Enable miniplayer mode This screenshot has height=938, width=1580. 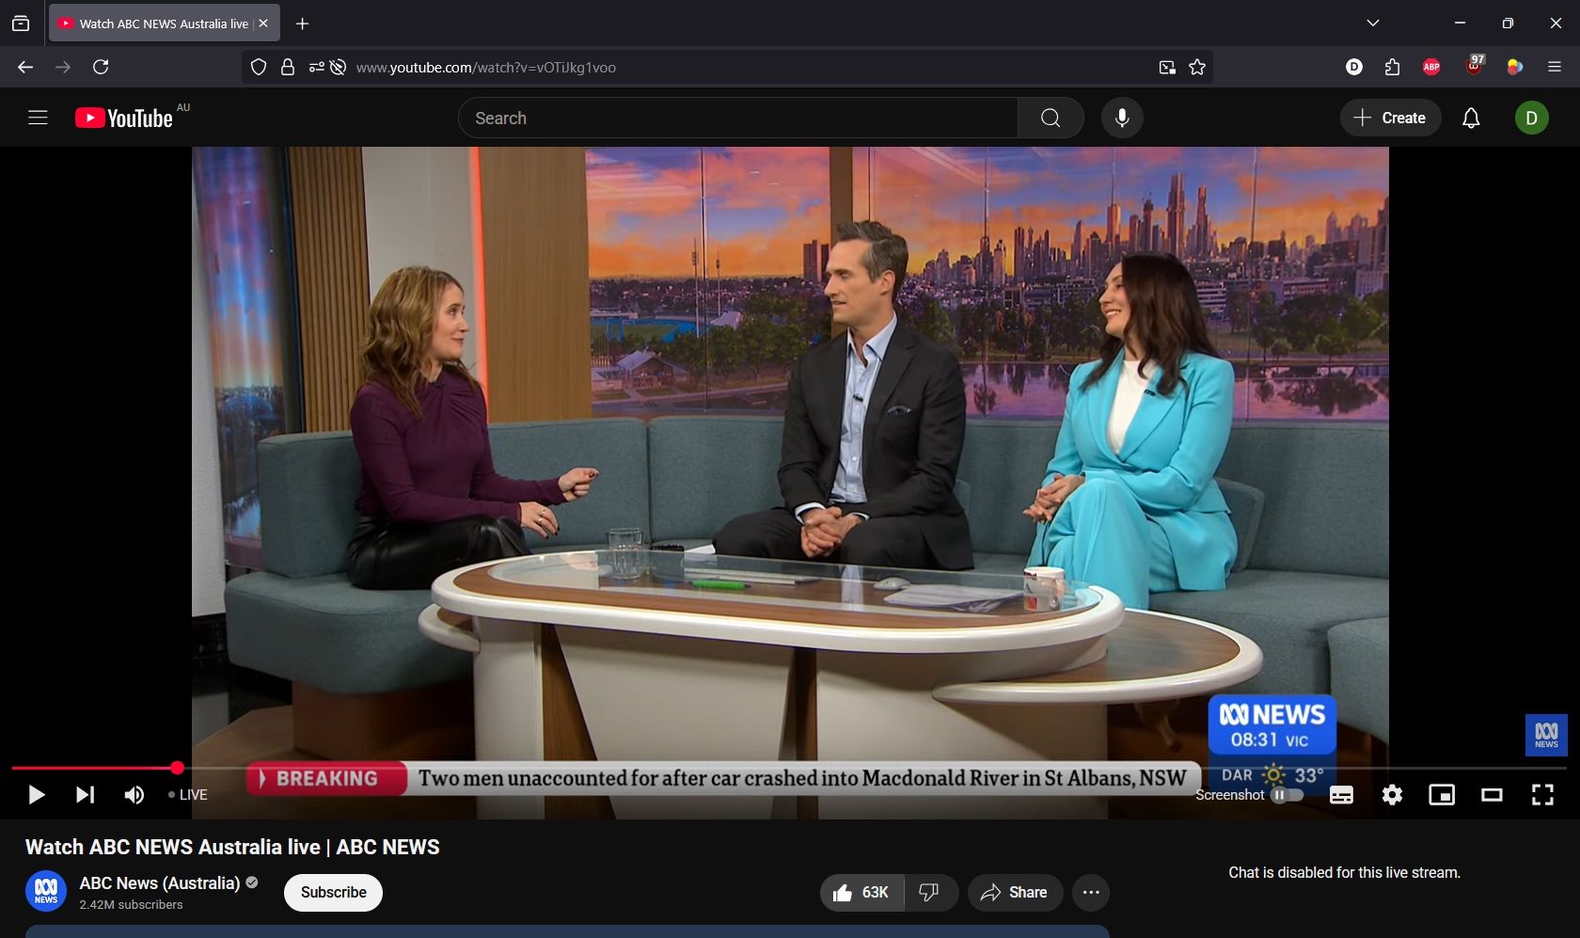pos(1441,795)
